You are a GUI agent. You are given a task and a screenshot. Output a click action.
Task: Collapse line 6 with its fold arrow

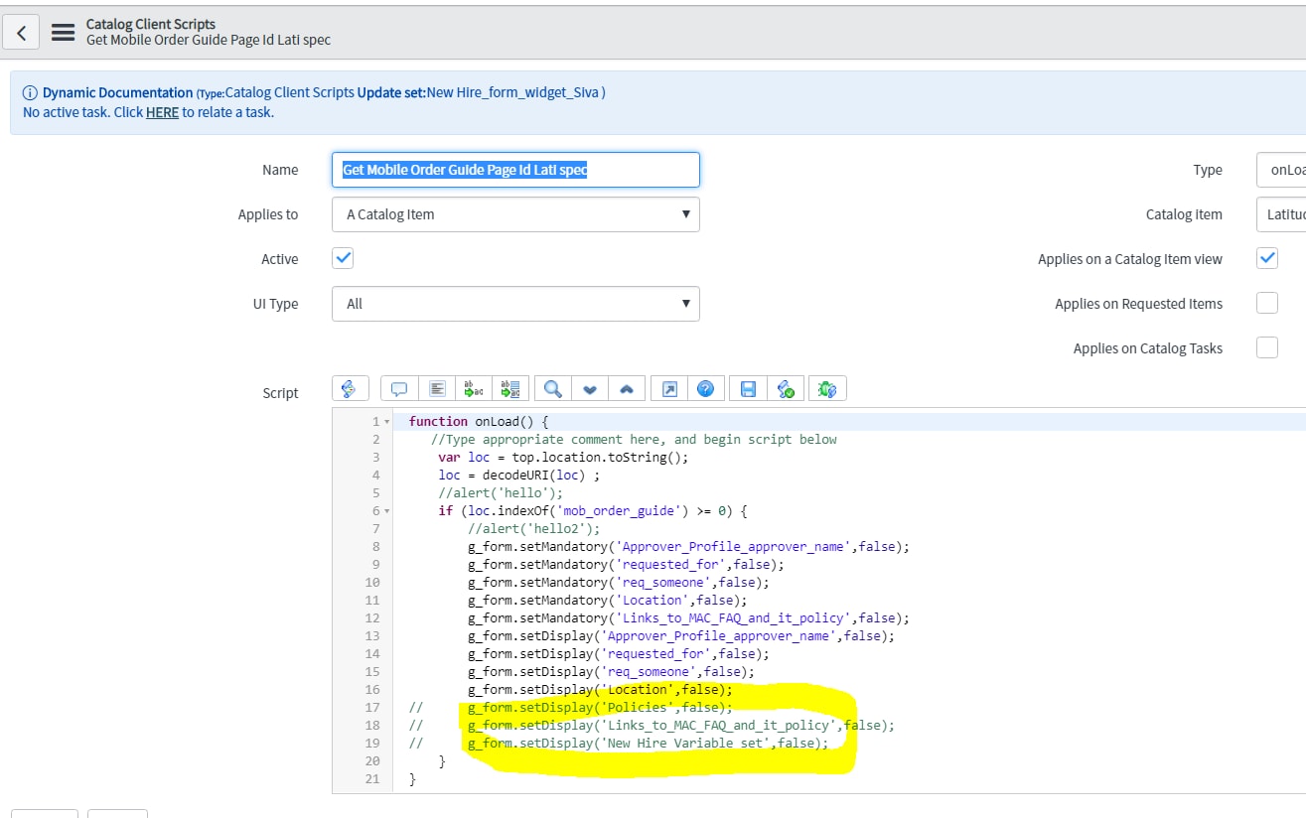pyautogui.click(x=386, y=510)
